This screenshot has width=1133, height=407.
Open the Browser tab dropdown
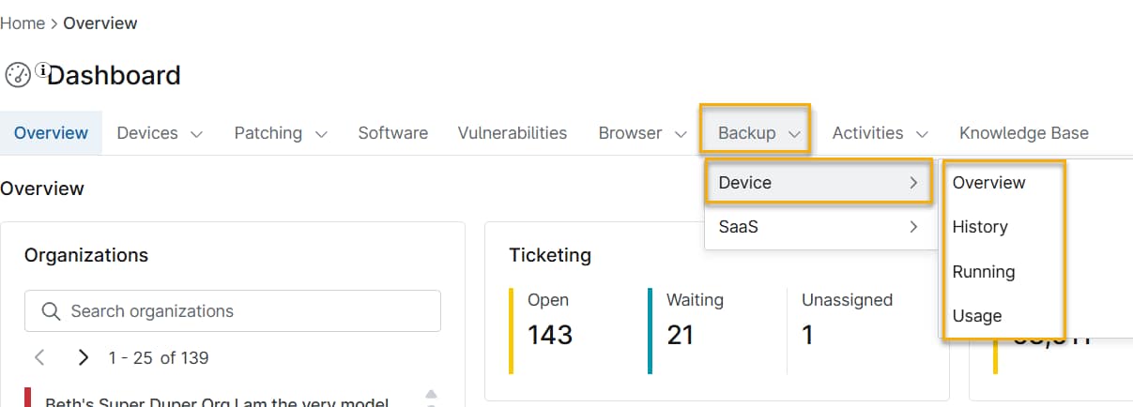643,133
